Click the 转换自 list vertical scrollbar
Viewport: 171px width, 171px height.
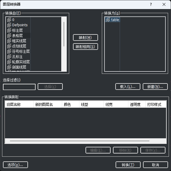click(64, 44)
